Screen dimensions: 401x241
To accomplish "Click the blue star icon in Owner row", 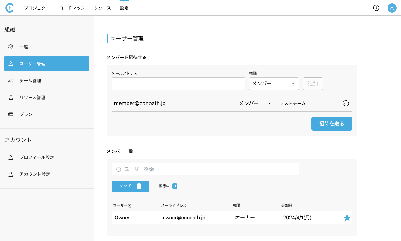I will click(347, 218).
